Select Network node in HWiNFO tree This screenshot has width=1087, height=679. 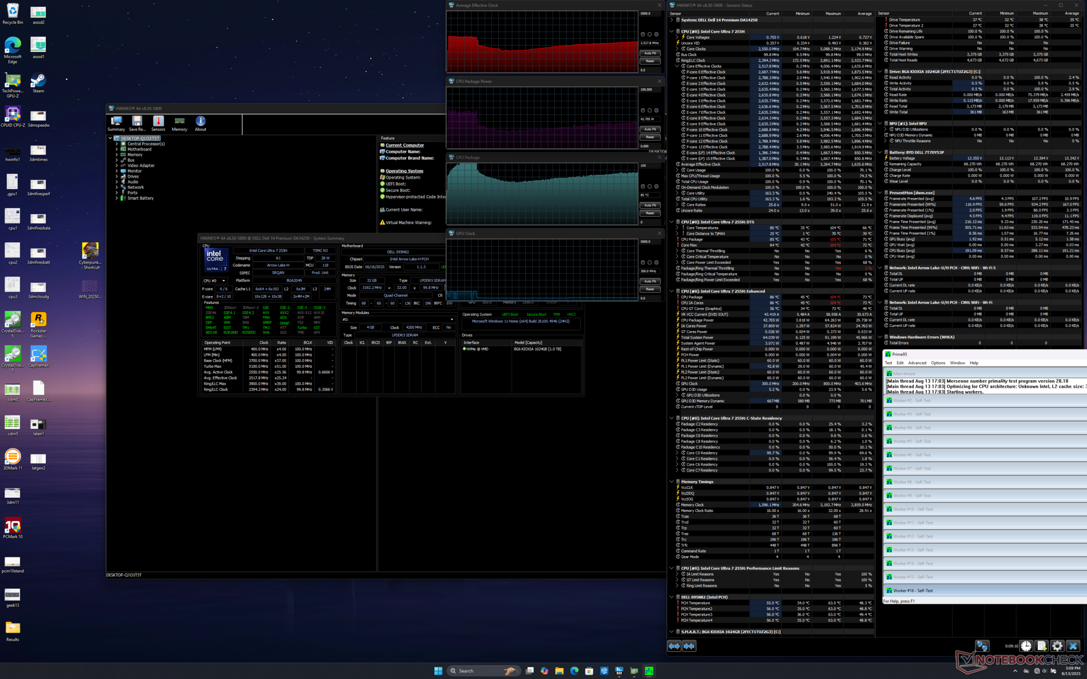tap(135, 187)
